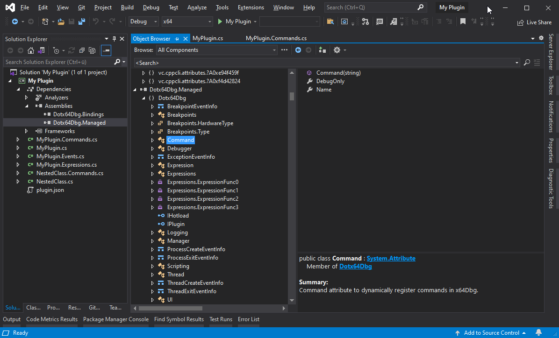Click Add to Source Control button
Image resolution: width=559 pixels, height=338 pixels.
coord(491,333)
